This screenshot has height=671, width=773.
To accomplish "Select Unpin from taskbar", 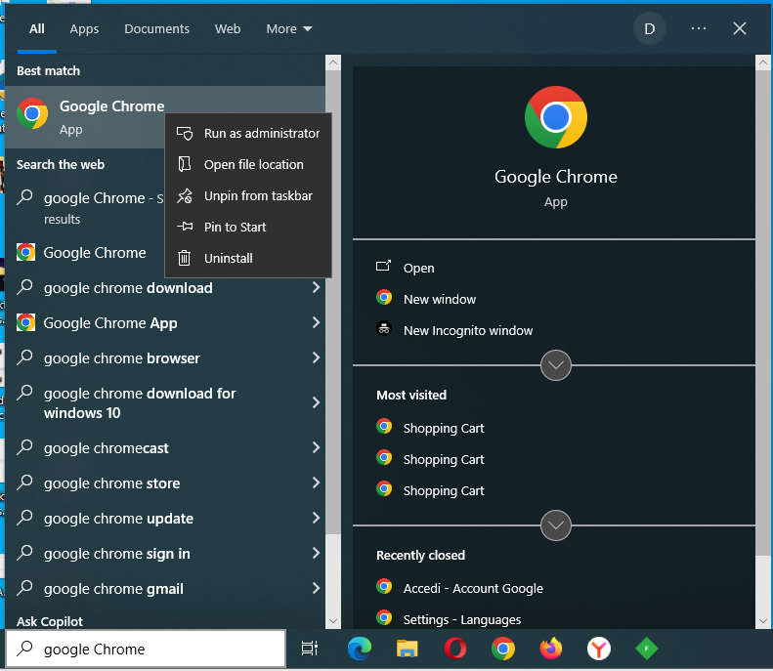I will (x=248, y=196).
